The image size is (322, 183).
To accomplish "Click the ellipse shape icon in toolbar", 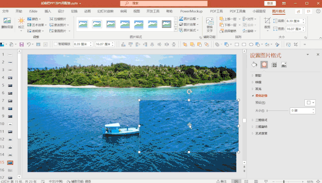I will pos(251,44).
